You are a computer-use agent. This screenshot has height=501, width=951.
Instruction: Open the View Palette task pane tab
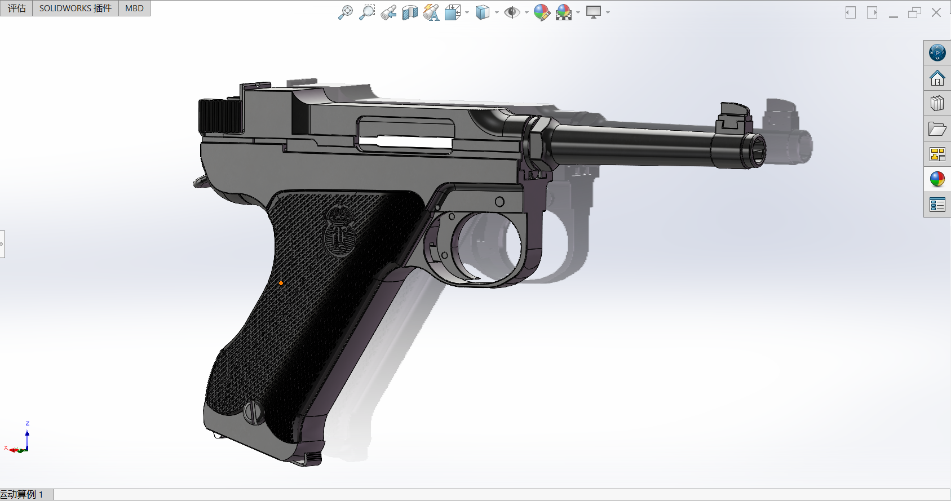(937, 154)
